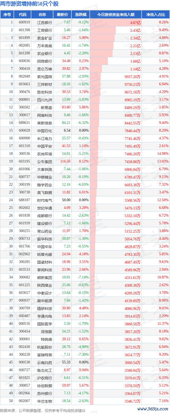The width and height of the screenshot is (170, 413).
Task: Select stock name 杭氧股份
Action: (45, 347)
